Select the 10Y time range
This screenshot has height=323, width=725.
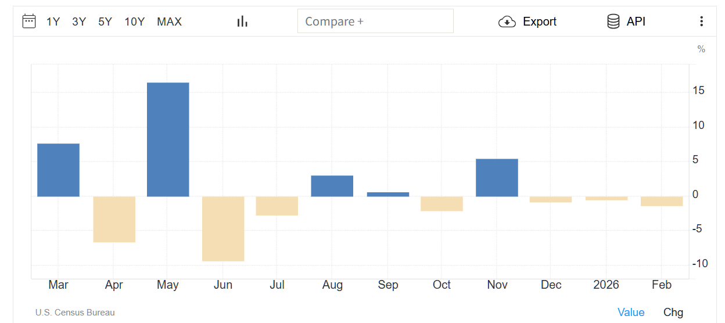tap(134, 22)
